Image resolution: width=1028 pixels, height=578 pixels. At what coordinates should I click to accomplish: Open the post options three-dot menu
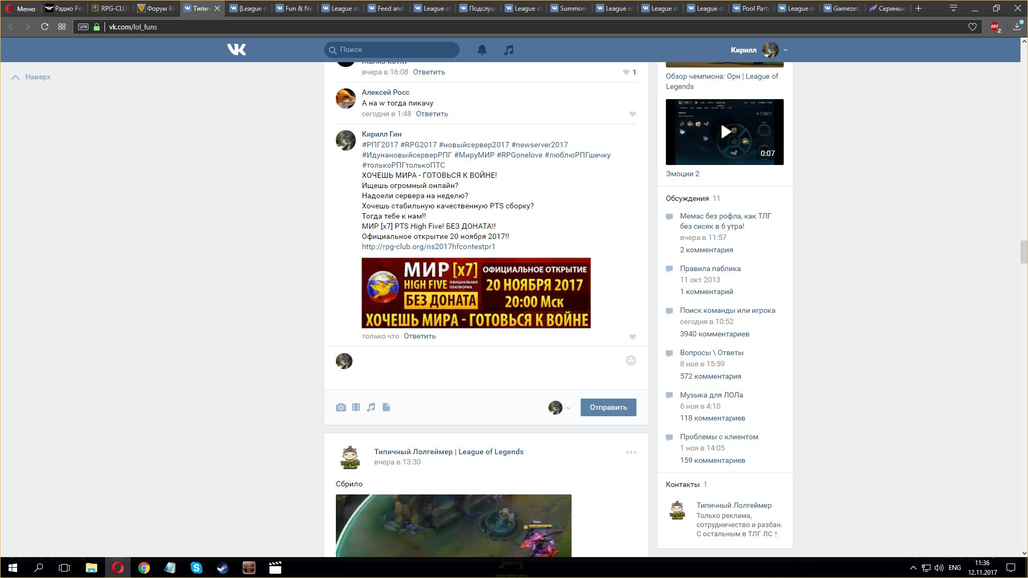pos(631,453)
